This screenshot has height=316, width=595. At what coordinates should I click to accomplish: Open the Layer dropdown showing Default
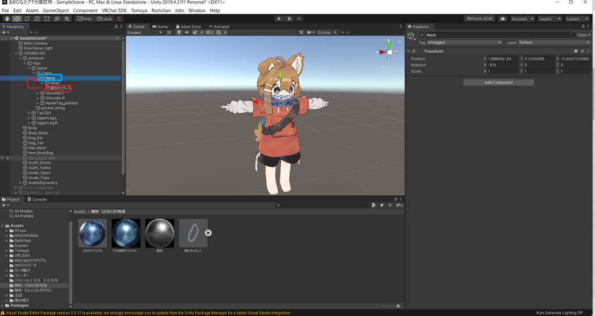(554, 42)
